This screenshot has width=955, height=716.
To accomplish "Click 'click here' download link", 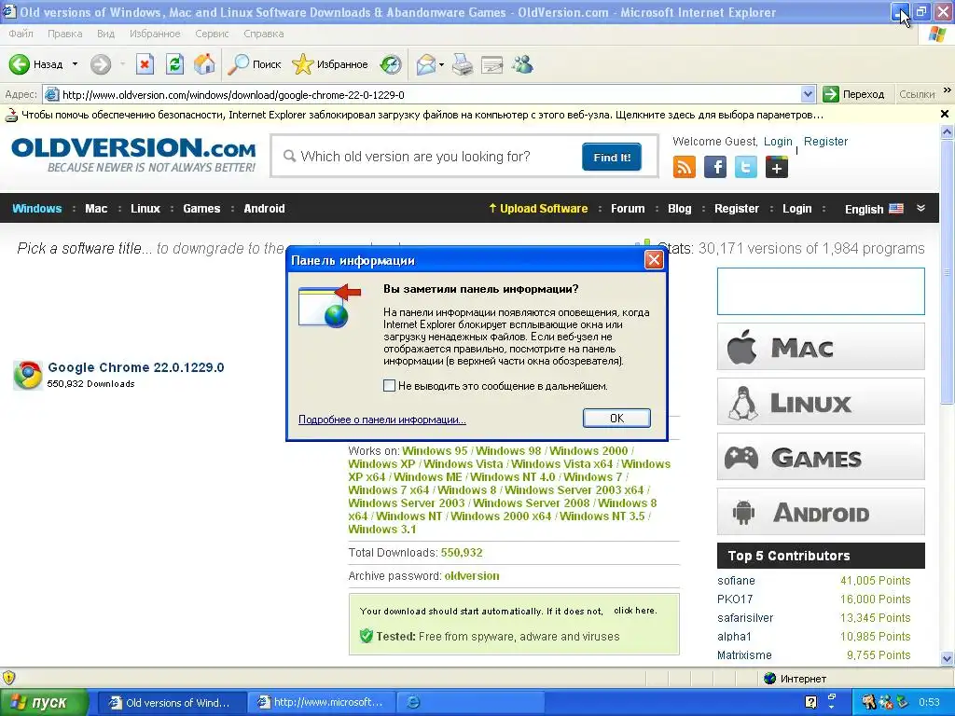I will pyautogui.click(x=634, y=610).
